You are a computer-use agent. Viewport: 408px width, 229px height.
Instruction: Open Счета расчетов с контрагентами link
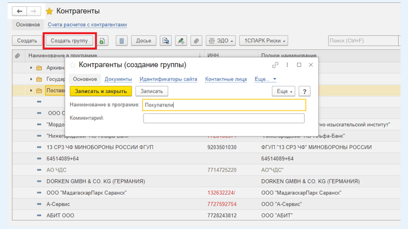87,25
